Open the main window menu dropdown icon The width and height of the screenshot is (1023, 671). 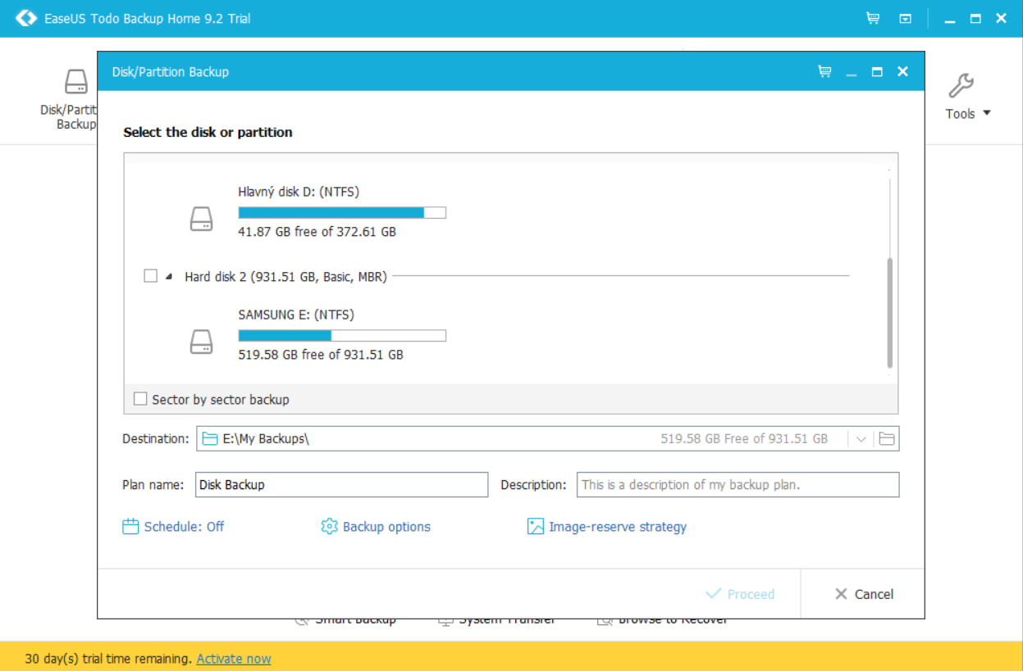tap(905, 19)
